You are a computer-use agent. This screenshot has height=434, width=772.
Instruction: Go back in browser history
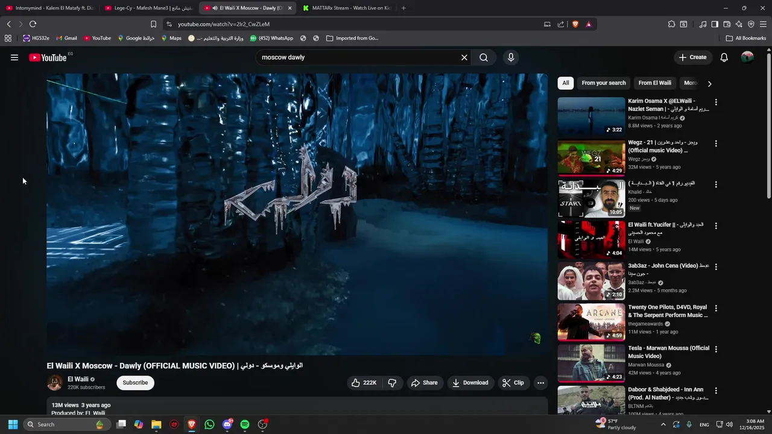(x=9, y=24)
